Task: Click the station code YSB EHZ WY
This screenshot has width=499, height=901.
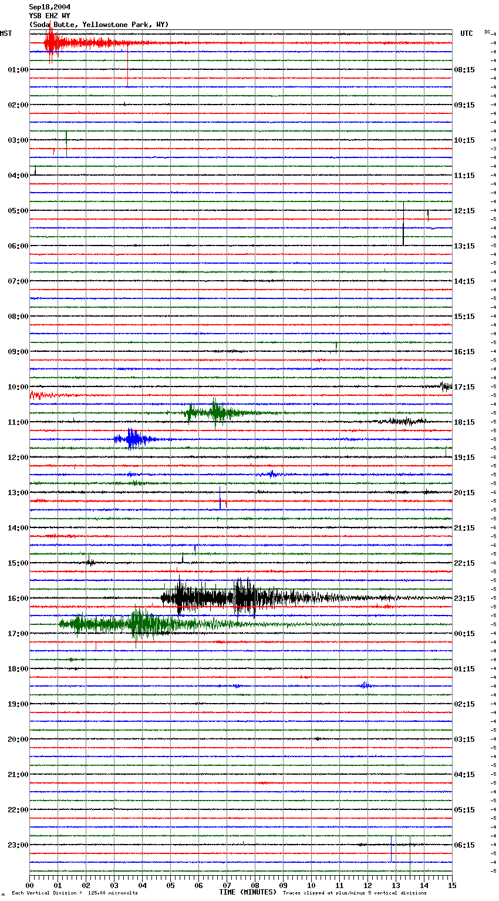Action: pos(50,16)
